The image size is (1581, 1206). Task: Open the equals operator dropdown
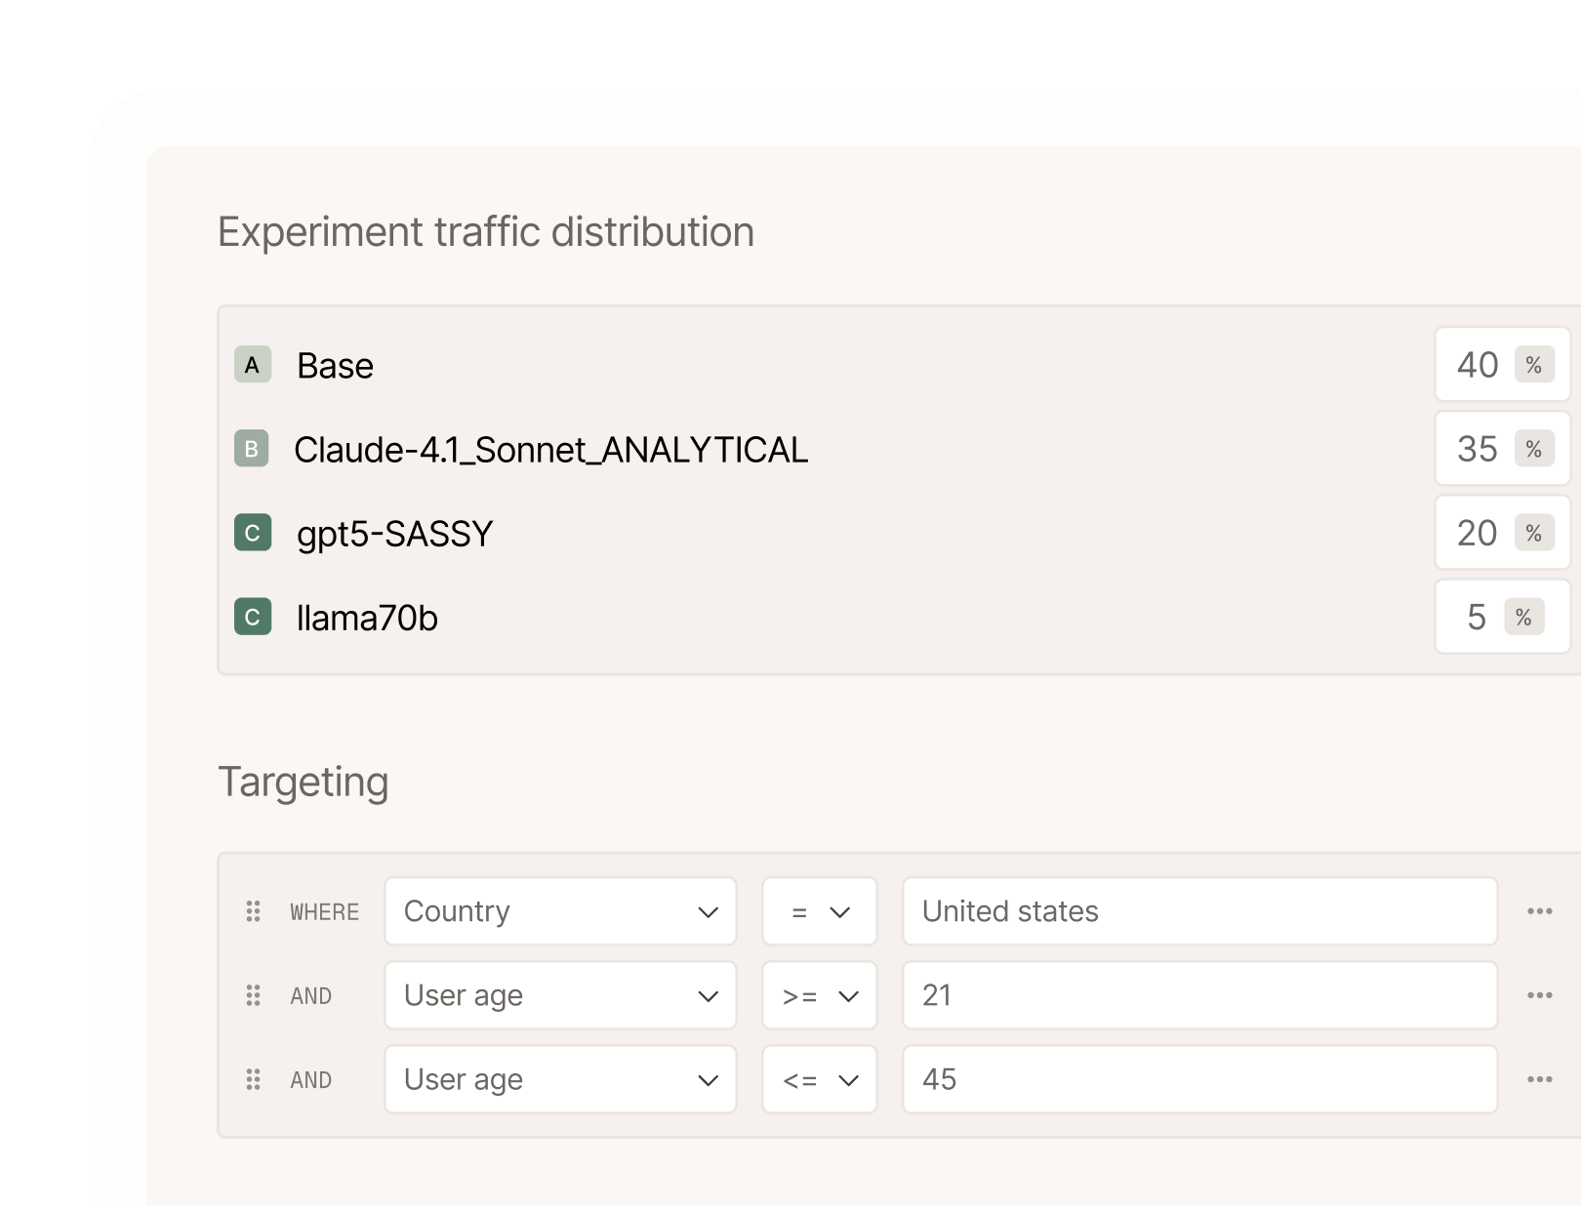820,911
